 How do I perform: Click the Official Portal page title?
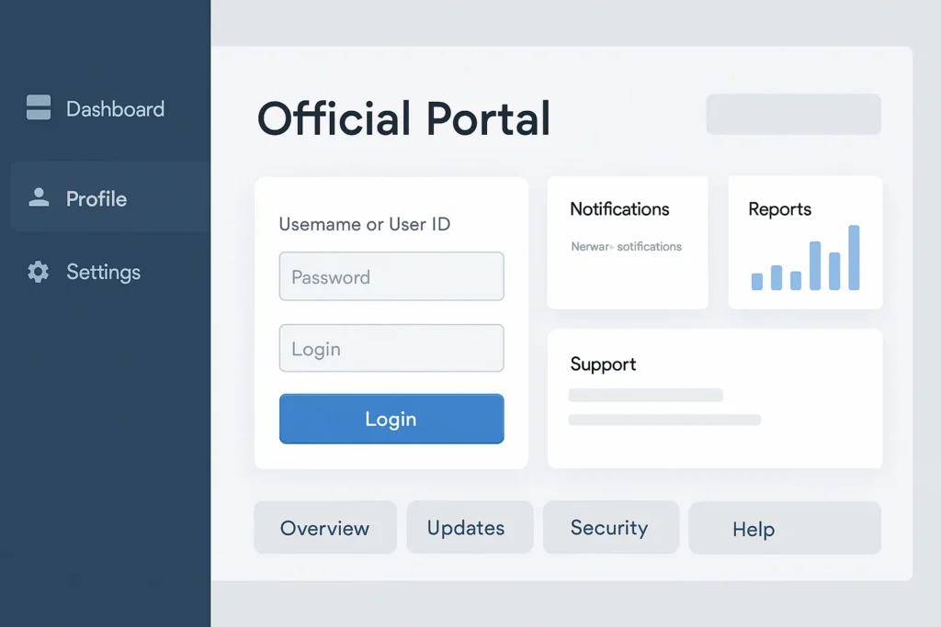(403, 118)
